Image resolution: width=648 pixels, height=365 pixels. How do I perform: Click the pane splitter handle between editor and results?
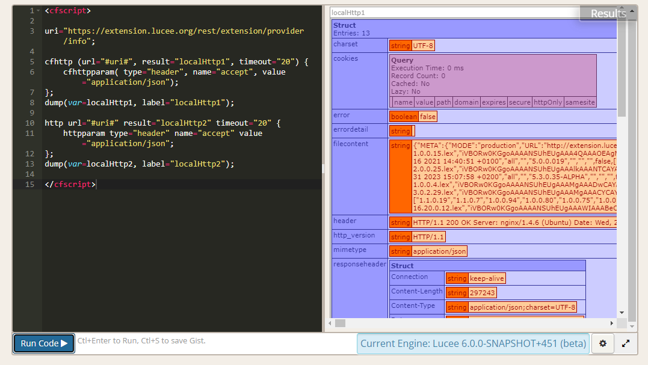(323, 169)
